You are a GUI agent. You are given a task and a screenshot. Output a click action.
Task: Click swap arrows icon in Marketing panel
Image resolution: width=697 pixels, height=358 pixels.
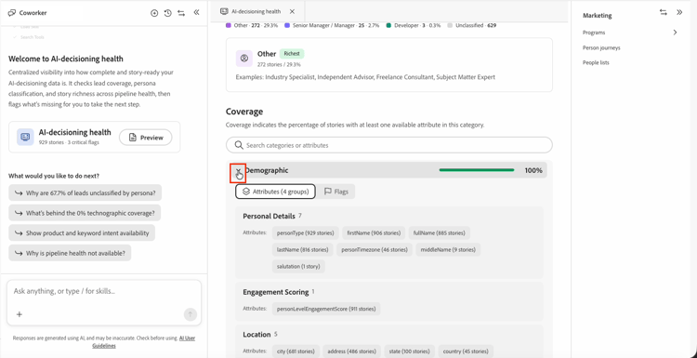[x=664, y=12]
